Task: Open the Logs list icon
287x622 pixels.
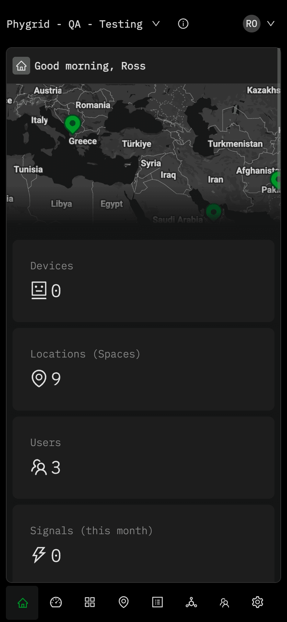Action: tap(157, 602)
